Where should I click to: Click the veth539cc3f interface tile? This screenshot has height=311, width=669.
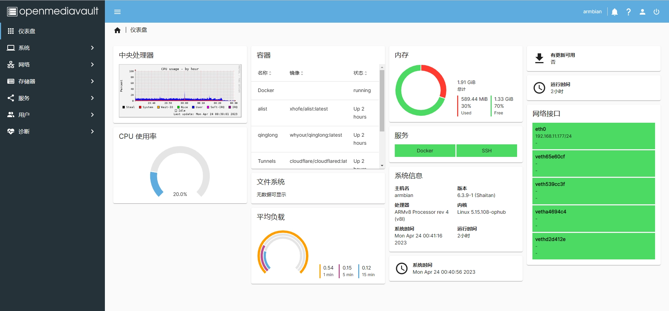[594, 191]
